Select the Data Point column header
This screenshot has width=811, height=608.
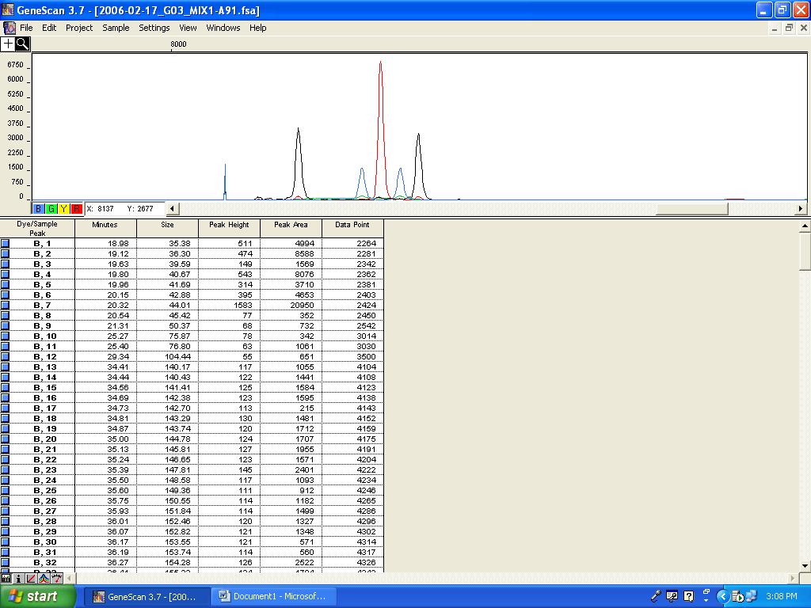[x=352, y=229]
